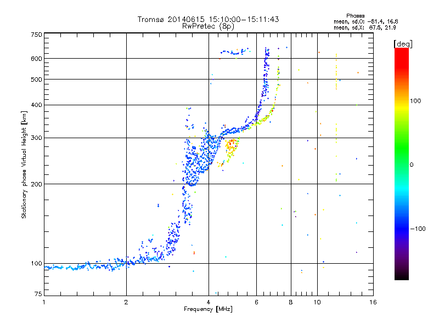Click the title "Tromsø 20140615 15:10:00-15:11:43"
The width and height of the screenshot is (439, 329).
click(208, 19)
